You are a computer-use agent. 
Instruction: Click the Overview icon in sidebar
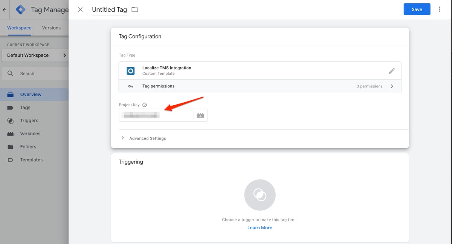click(11, 95)
